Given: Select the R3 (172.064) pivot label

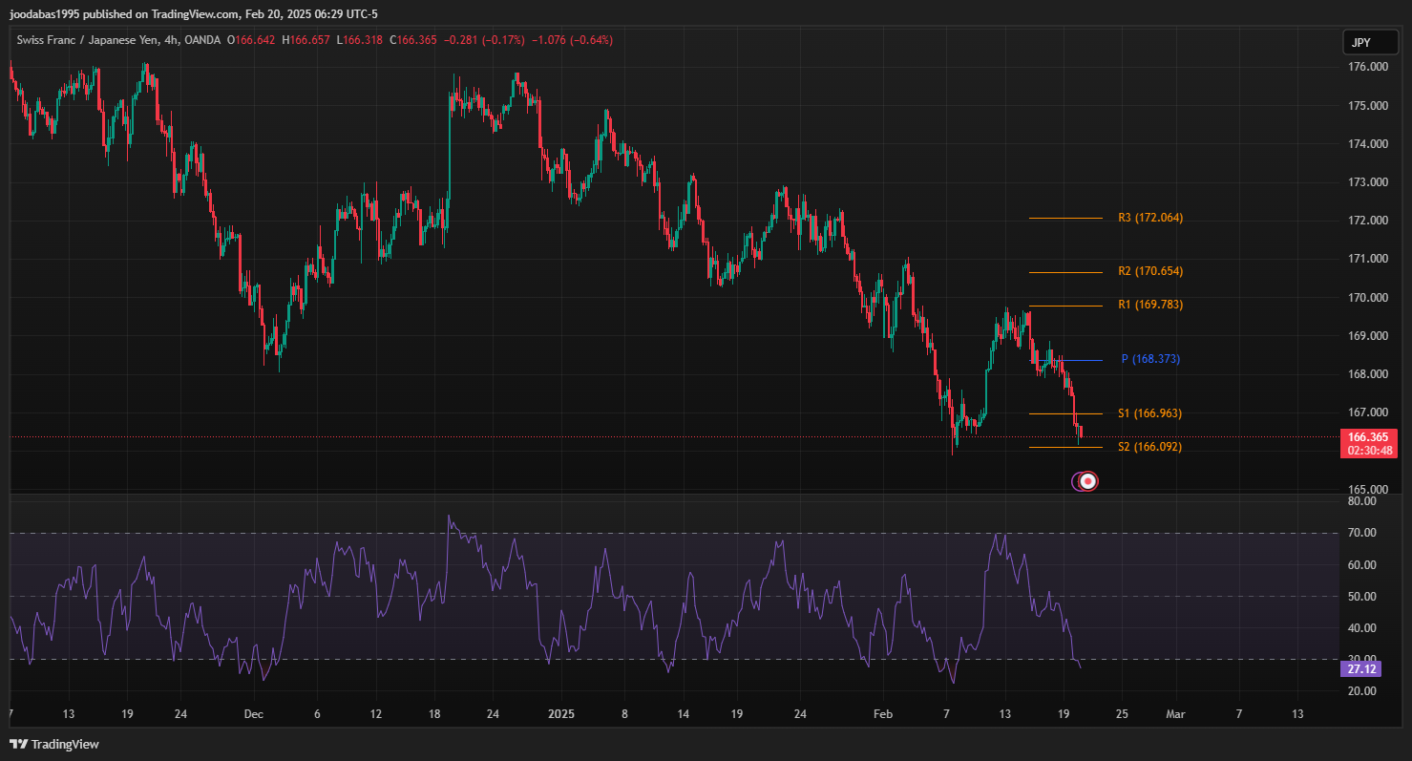Looking at the screenshot, I should click(1149, 218).
